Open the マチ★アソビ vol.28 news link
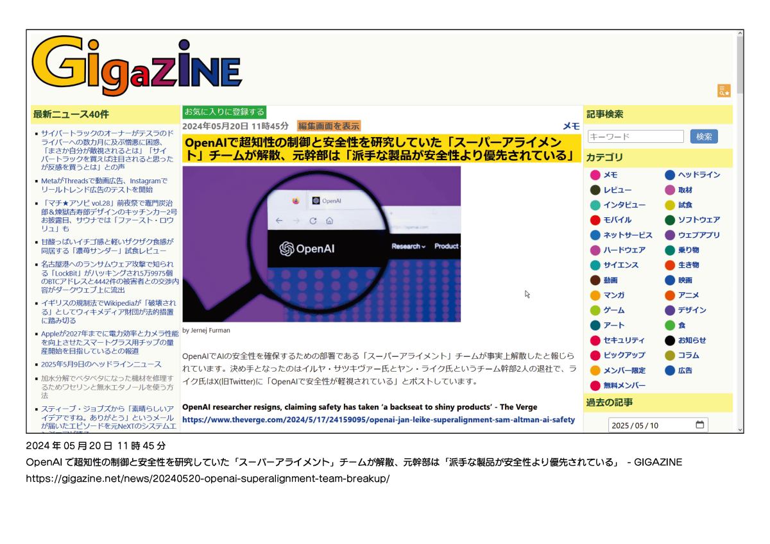This screenshot has width=770, height=544. point(109,215)
